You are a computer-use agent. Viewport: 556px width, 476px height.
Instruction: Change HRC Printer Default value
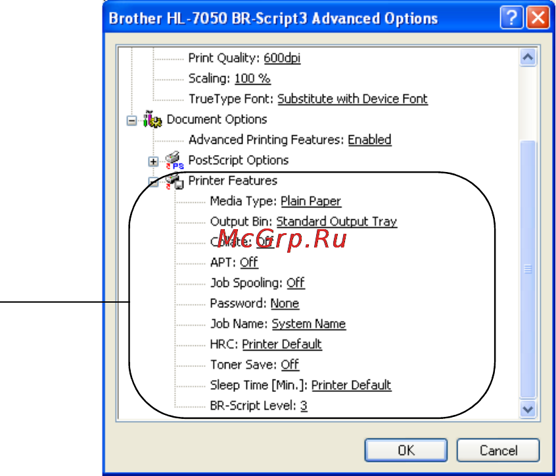pyautogui.click(x=282, y=344)
